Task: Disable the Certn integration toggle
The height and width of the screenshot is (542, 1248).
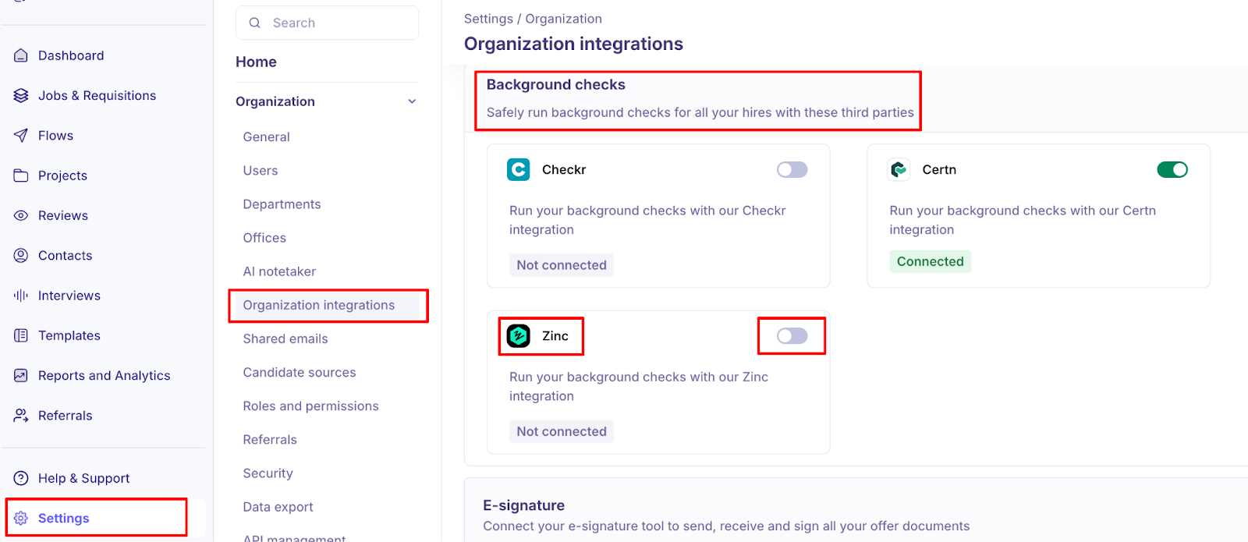Action: [x=1172, y=170]
